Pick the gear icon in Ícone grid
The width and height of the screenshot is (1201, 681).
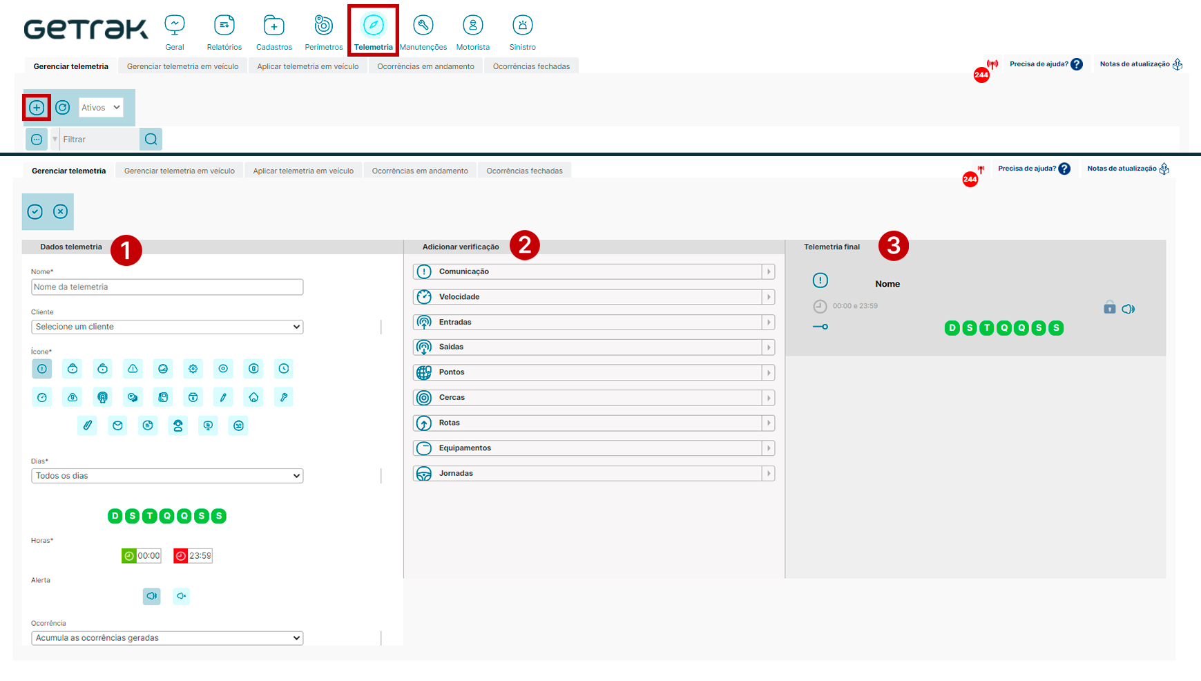coord(193,369)
